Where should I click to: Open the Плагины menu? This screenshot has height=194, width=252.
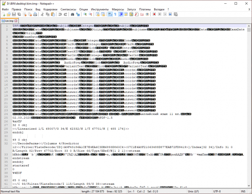click(x=145, y=8)
